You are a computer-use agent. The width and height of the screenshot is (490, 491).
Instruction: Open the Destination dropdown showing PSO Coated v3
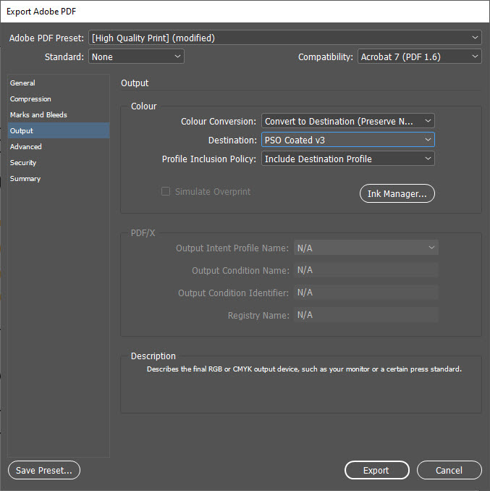(x=348, y=140)
